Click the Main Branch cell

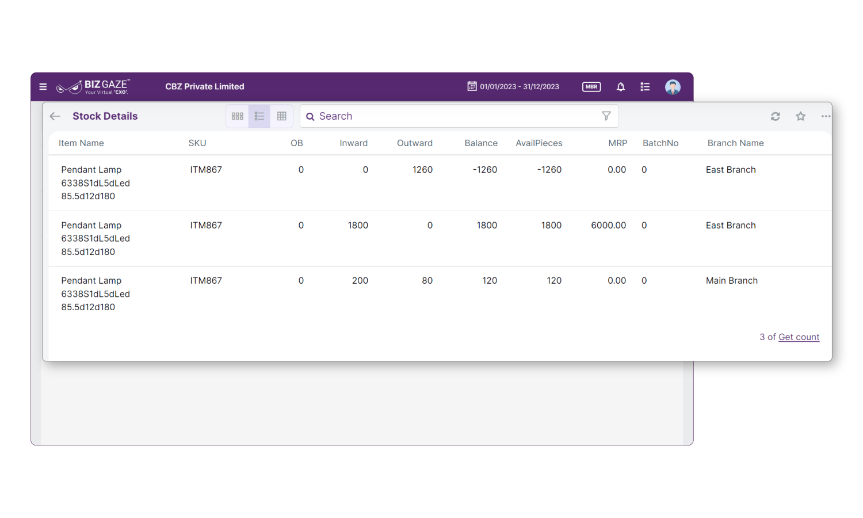pos(732,281)
